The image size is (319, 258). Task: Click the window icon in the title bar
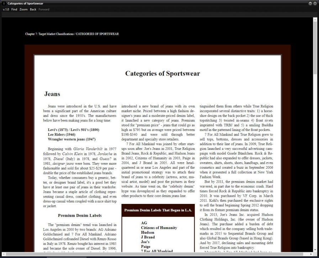[x=4, y=4]
